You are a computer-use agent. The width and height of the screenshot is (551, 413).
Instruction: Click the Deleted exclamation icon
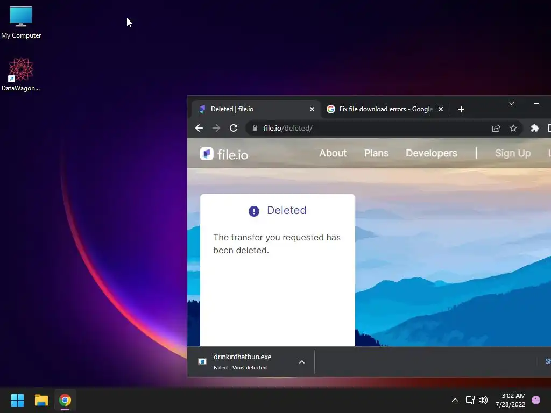(x=254, y=211)
